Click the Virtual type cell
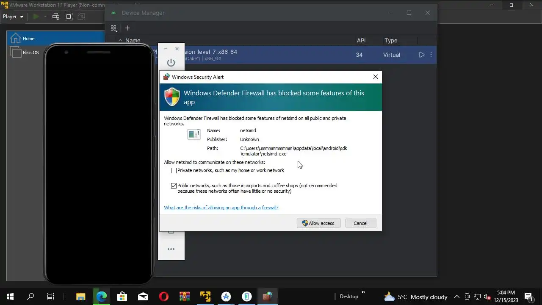542x305 pixels. (392, 55)
